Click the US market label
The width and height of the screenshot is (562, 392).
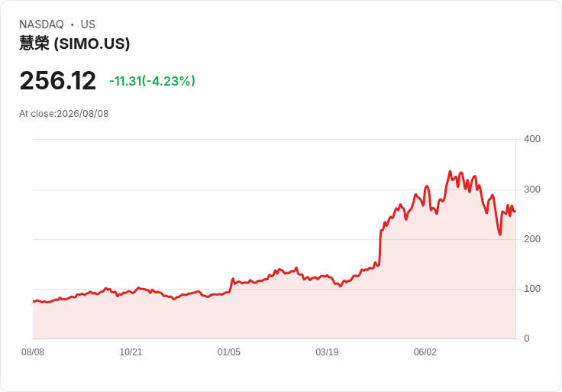click(88, 24)
